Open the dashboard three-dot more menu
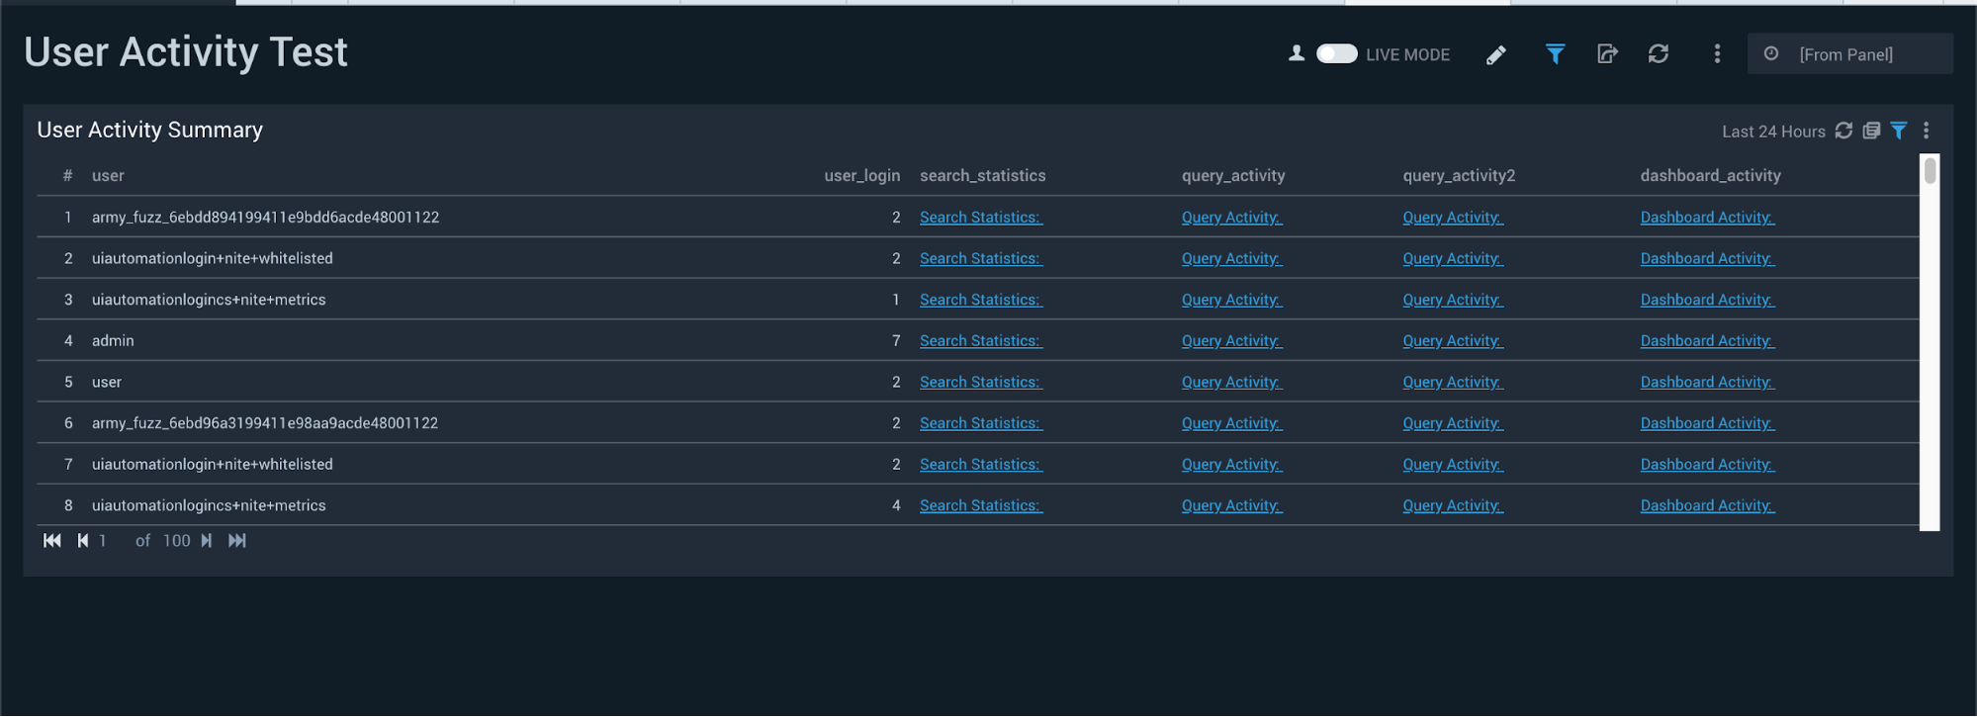 pos(1717,54)
